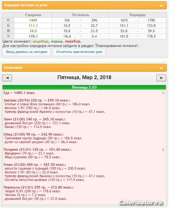
Task: Click the Calorizator.ru watermark logo
Action: (141, 202)
